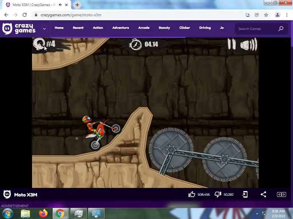Screen dimensions: 293x219
Task: Launch Firefox from taskbar
Action: pyautogui.click(x=43, y=213)
